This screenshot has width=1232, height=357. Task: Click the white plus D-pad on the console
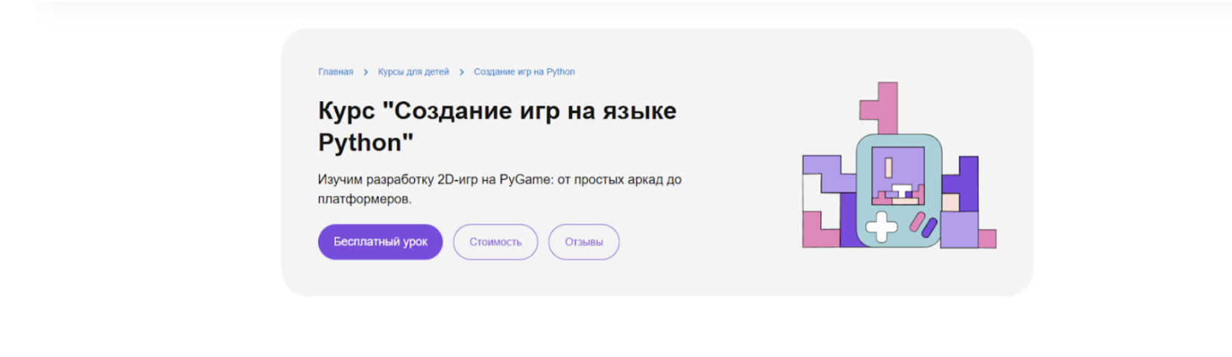(881, 227)
